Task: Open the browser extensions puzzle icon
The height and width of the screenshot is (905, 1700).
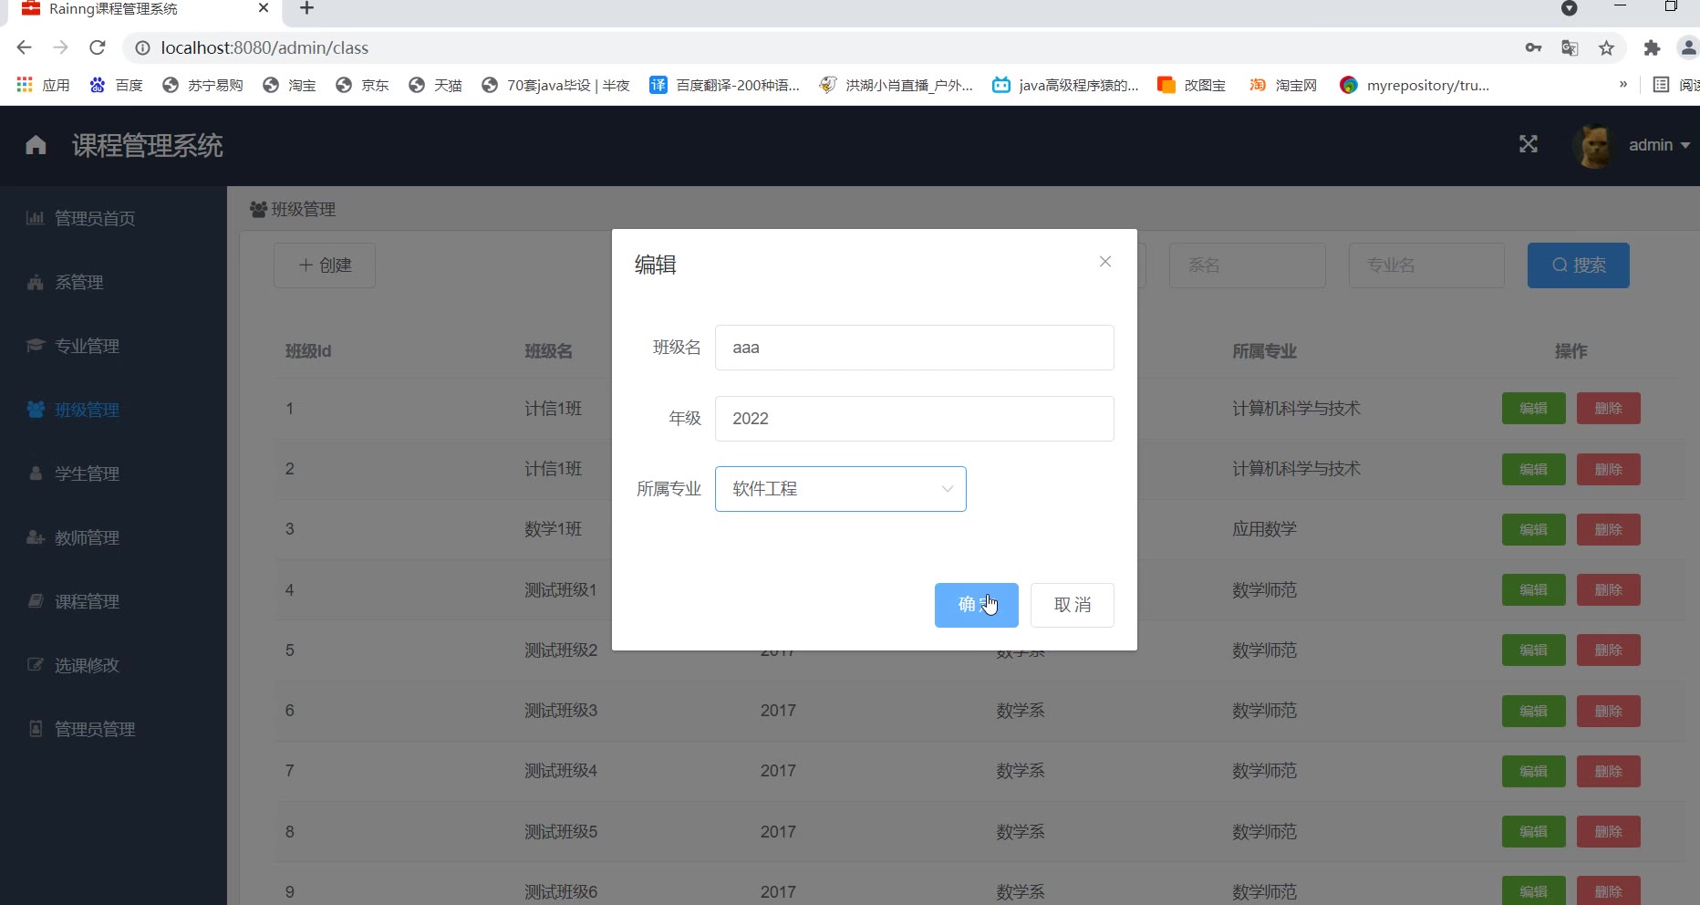Action: point(1651,48)
